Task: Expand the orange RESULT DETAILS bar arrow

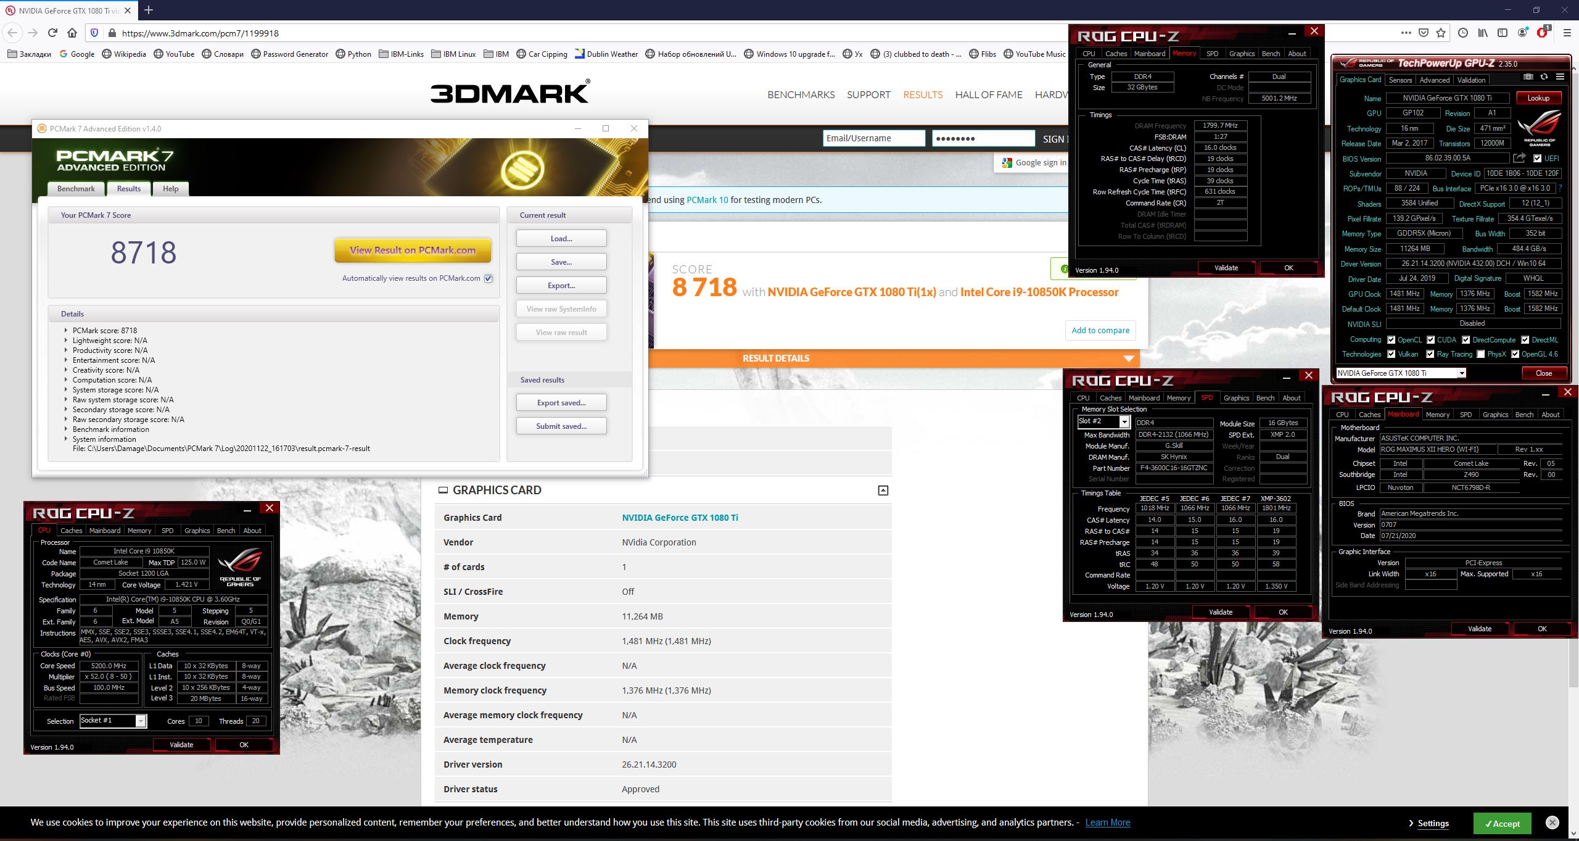Action: click(x=1129, y=358)
